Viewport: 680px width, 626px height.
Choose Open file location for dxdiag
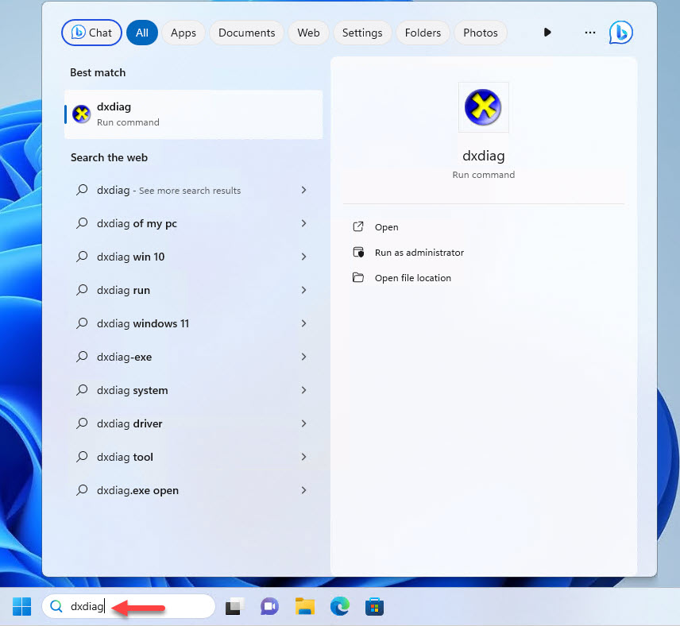point(412,278)
